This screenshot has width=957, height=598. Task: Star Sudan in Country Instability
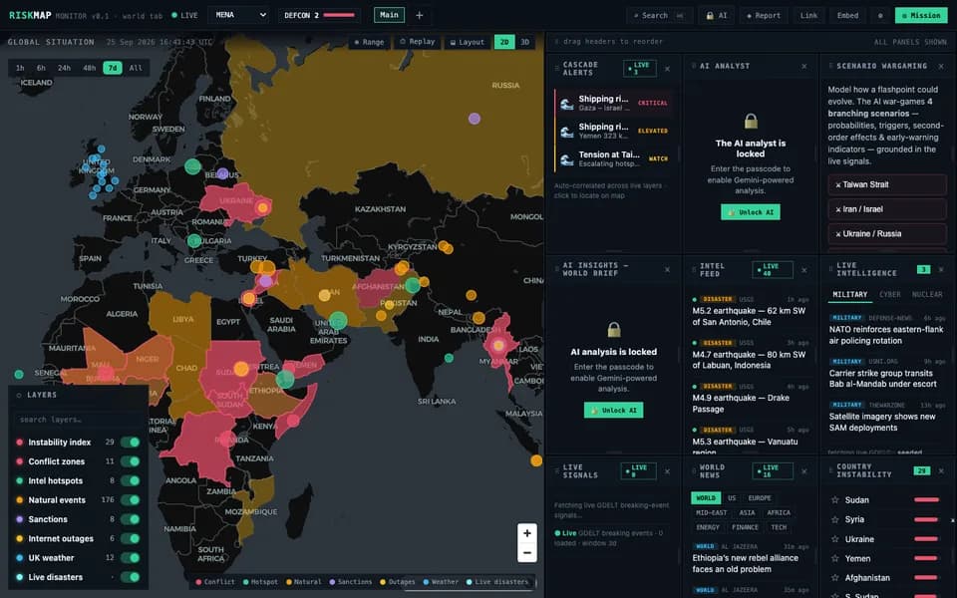[x=835, y=499]
